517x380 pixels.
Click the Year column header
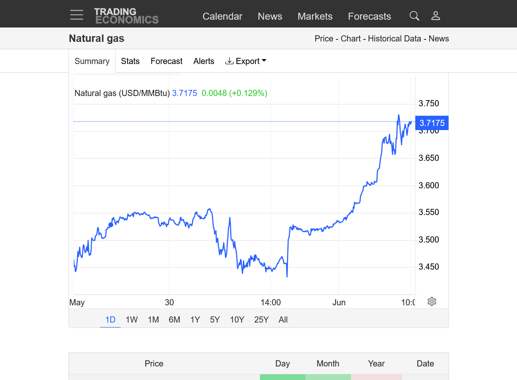pyautogui.click(x=376, y=364)
